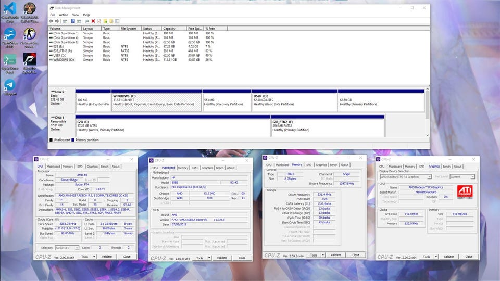
Task: Open Visual Studio Code desktop shortcut
Action: [x=10, y=12]
